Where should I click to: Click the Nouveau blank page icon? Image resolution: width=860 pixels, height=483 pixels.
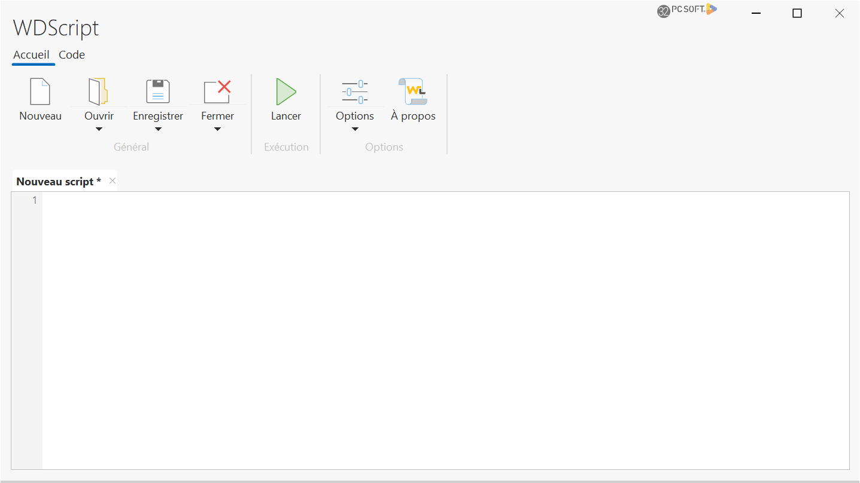[40, 91]
